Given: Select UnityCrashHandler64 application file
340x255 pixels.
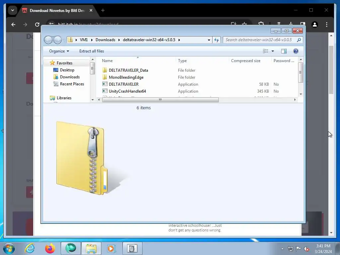Looking at the screenshot, I should pos(127,91).
